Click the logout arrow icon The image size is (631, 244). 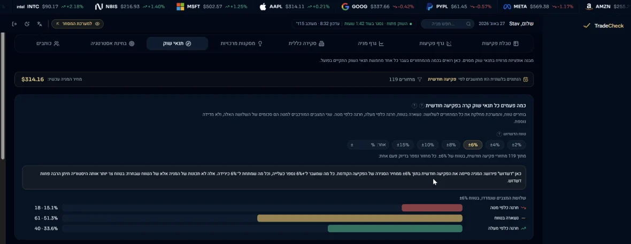pos(14,23)
